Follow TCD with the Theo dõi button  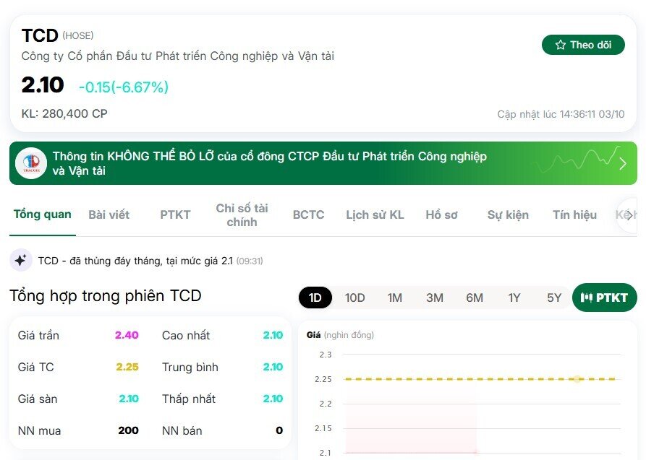[x=583, y=44]
